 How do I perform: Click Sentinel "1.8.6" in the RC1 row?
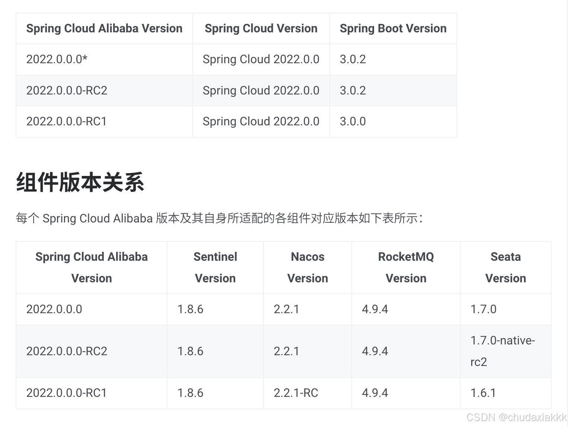point(190,393)
